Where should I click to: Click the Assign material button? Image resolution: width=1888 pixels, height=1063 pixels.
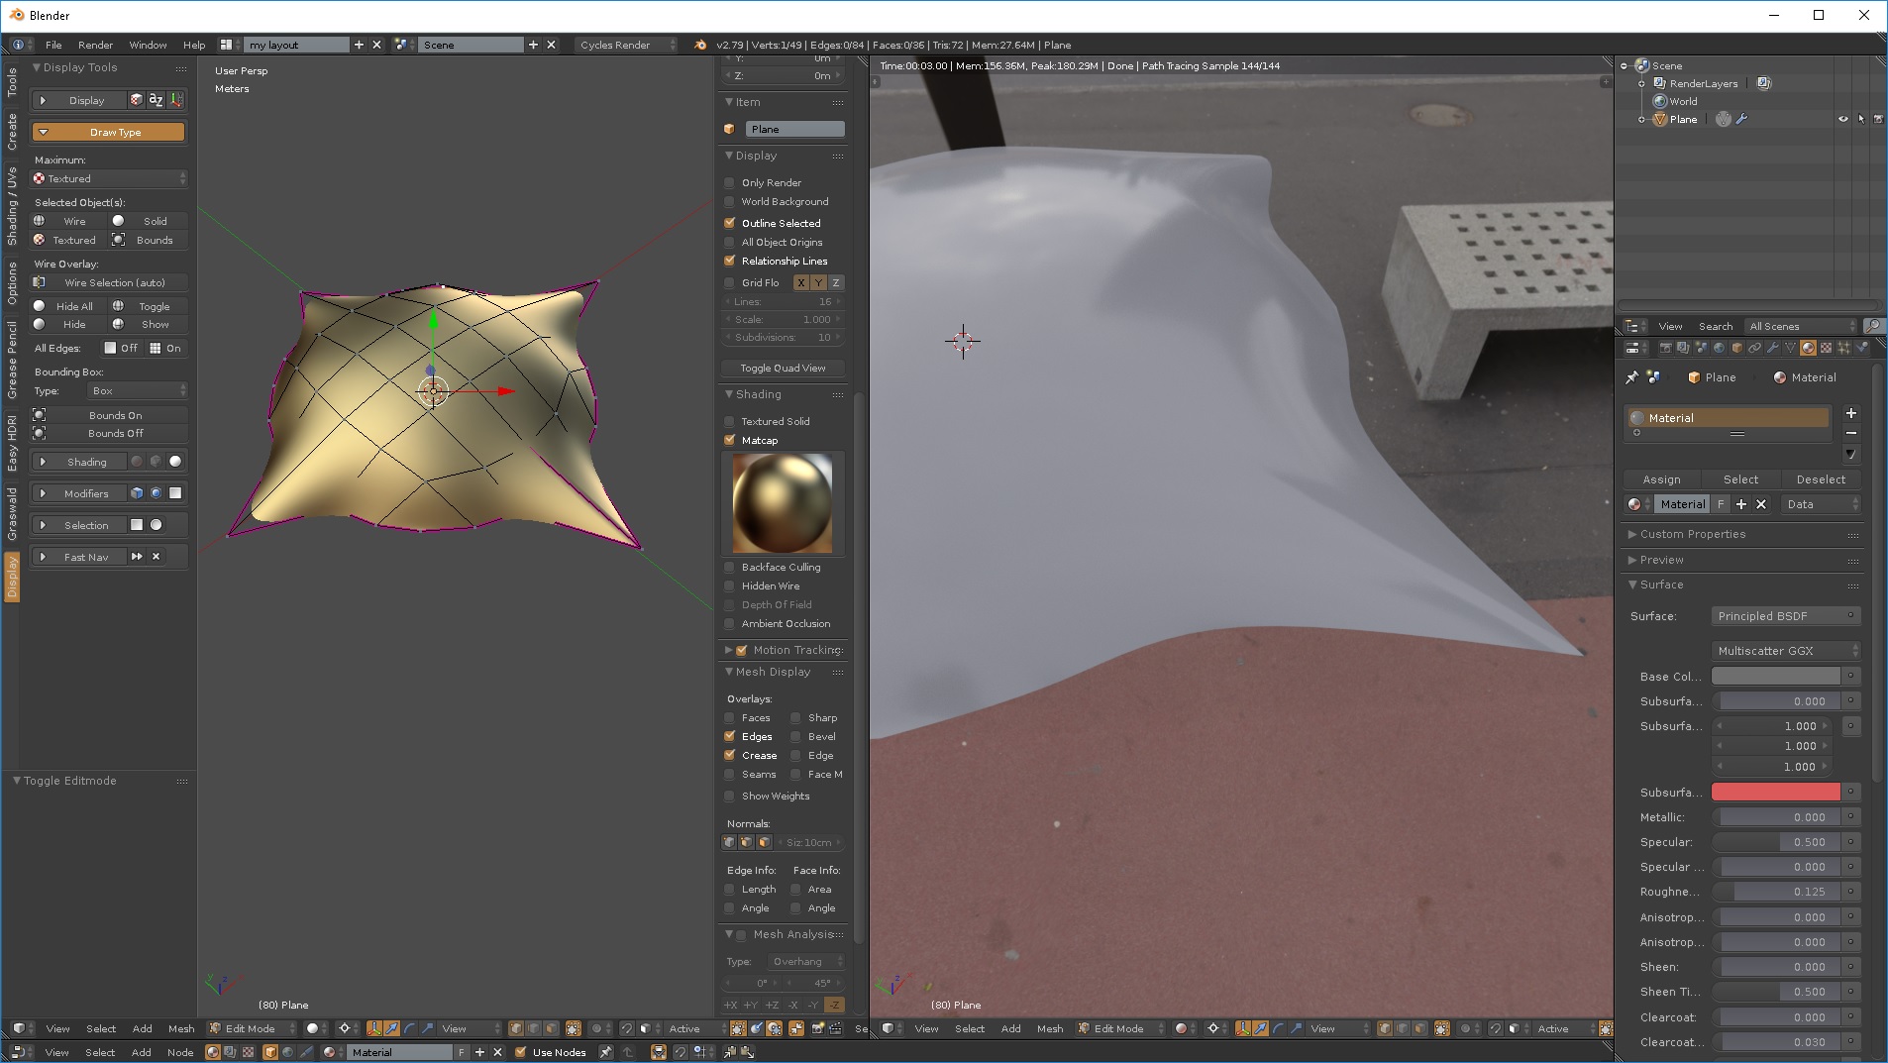pyautogui.click(x=1661, y=479)
